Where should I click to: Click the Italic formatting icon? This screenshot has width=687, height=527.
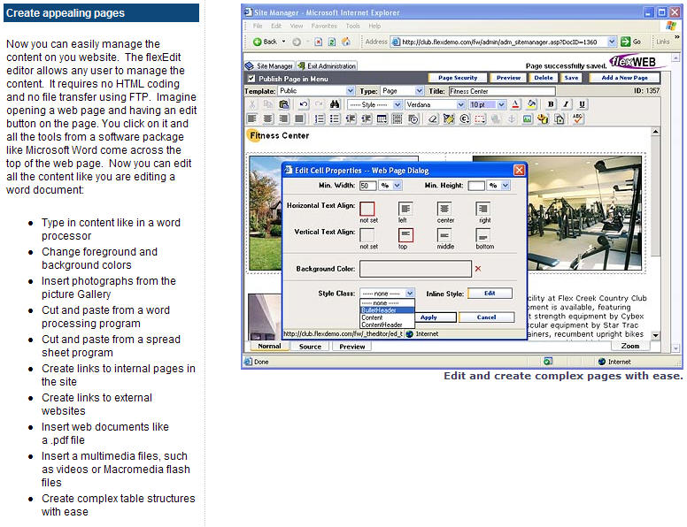click(x=566, y=104)
